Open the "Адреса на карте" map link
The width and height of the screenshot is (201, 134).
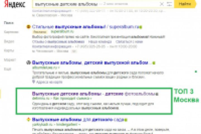point(49,82)
